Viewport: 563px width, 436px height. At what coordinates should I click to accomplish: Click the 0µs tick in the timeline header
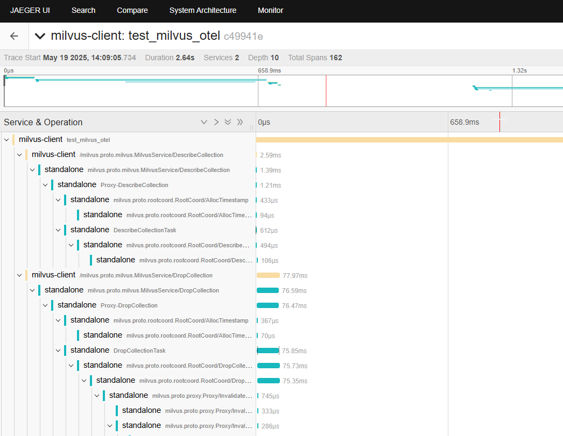264,122
